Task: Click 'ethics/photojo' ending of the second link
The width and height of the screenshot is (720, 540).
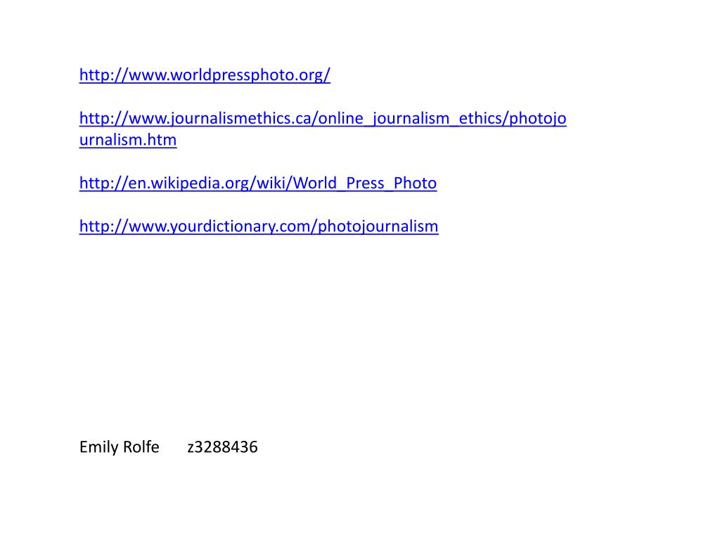Action: pyautogui.click(x=513, y=118)
